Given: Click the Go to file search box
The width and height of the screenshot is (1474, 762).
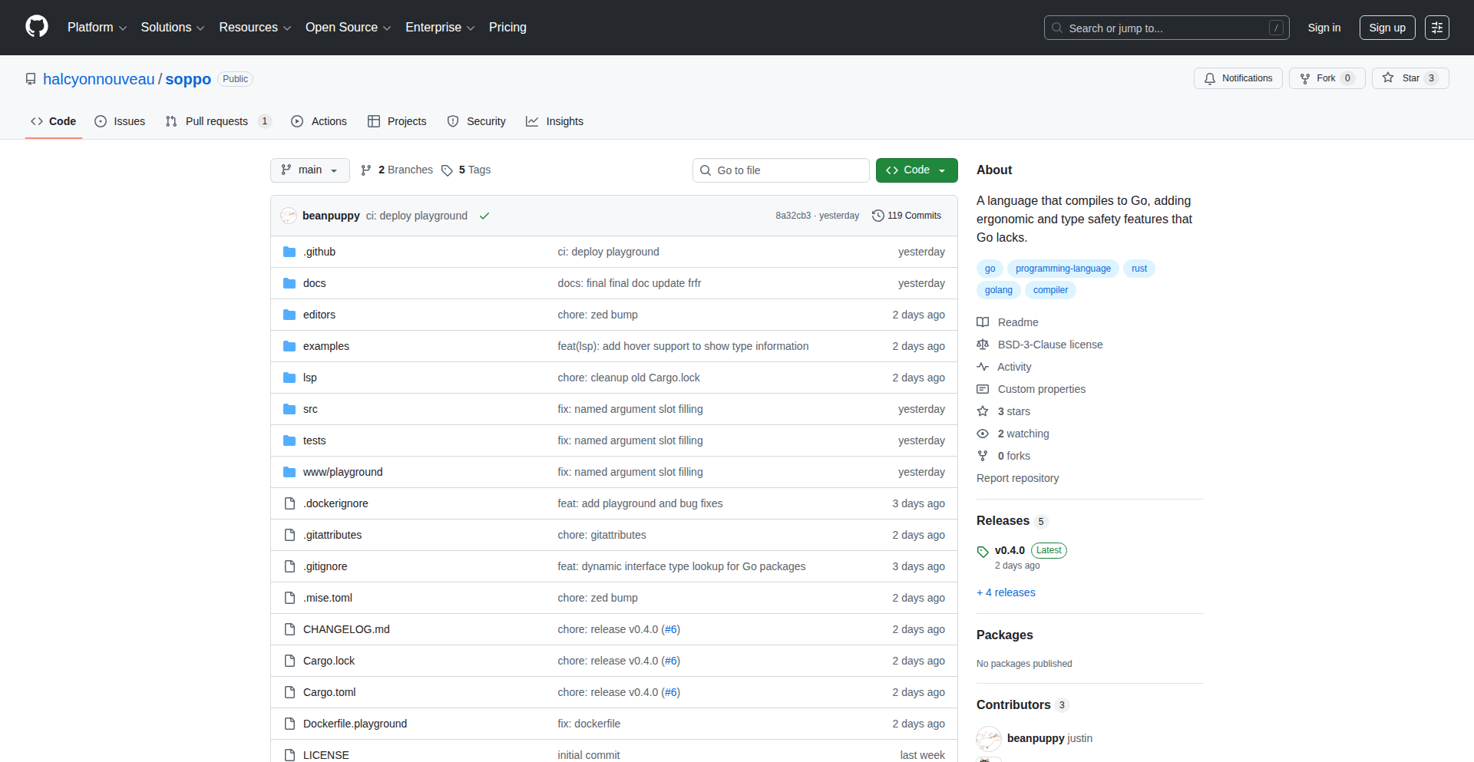Looking at the screenshot, I should (781, 170).
